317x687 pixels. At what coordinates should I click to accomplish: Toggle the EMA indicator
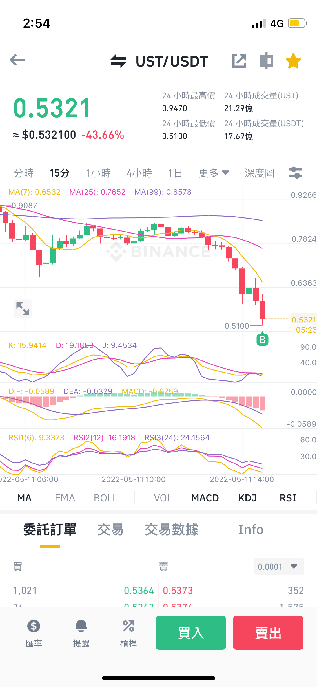[65, 498]
